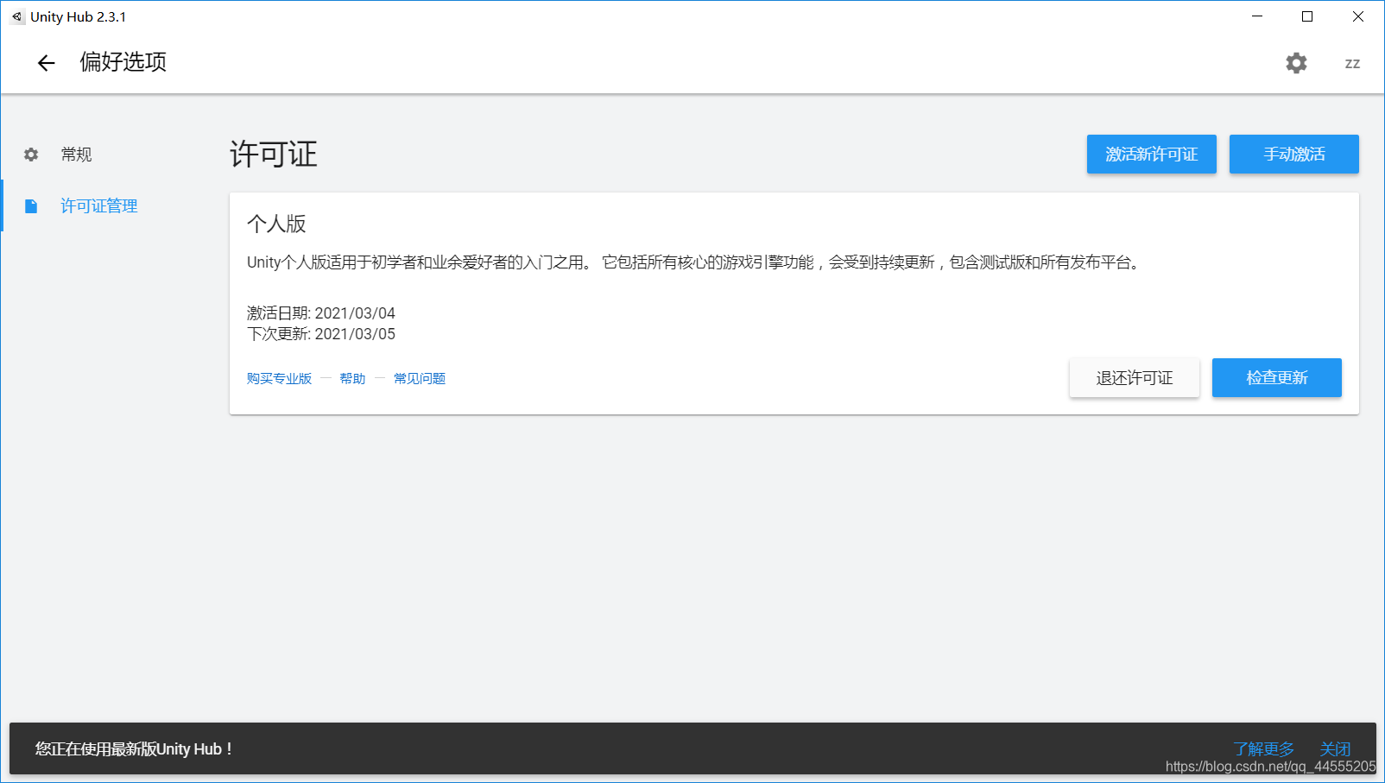Click the Unity Hub logo in title bar
The width and height of the screenshot is (1385, 783).
click(x=17, y=16)
